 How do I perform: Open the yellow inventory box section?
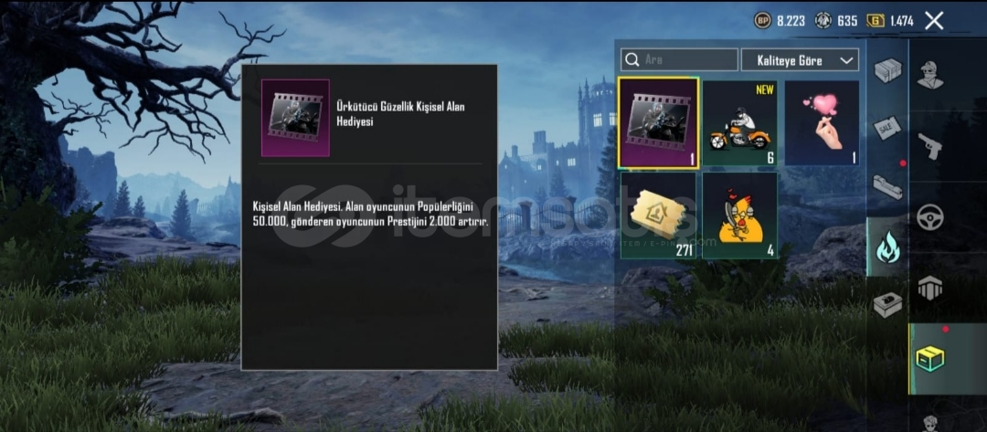pyautogui.click(x=929, y=359)
